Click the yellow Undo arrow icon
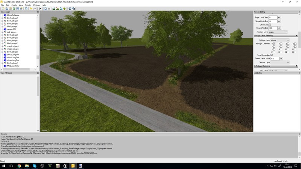The image size is (301, 169). [x=31, y=9]
